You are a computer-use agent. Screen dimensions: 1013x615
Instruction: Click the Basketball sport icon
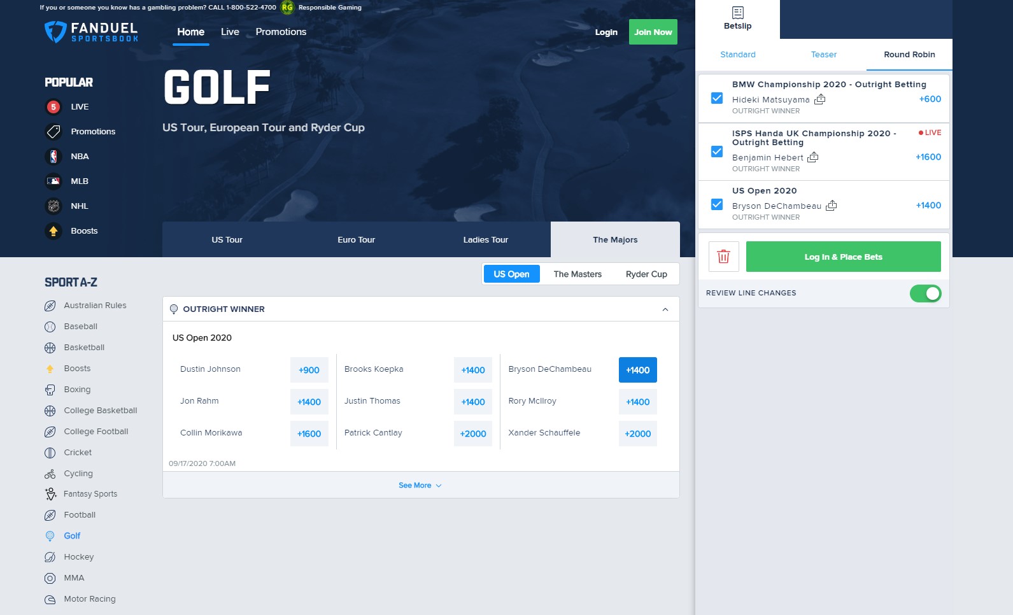click(50, 348)
